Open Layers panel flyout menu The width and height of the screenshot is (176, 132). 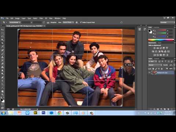pos(175,59)
